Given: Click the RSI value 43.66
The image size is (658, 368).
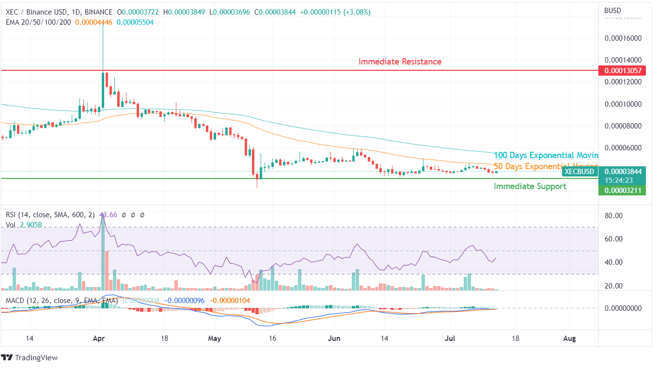Looking at the screenshot, I should [x=108, y=215].
